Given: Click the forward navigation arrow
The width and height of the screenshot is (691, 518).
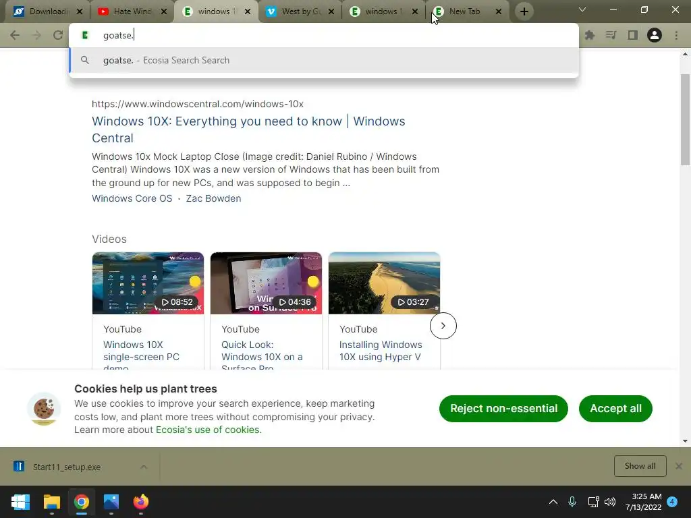Looking at the screenshot, I should point(36,35).
